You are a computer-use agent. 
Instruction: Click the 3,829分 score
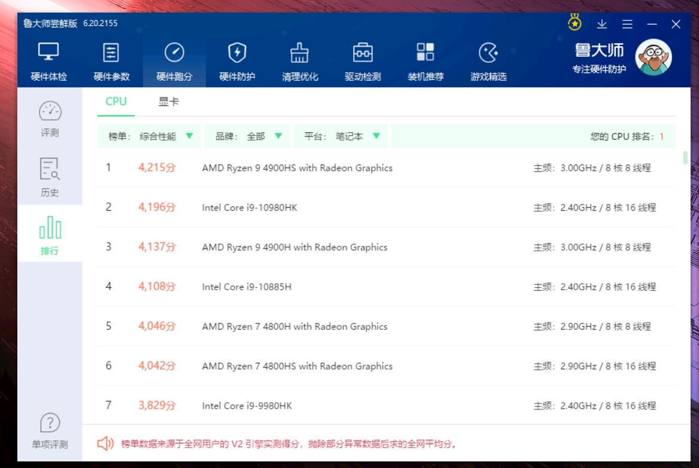click(157, 406)
